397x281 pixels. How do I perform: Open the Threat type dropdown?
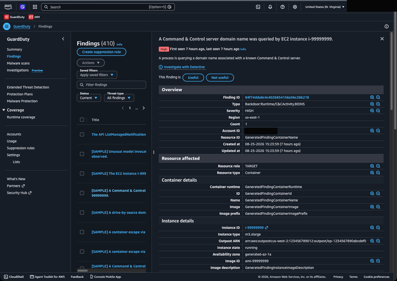tap(119, 98)
